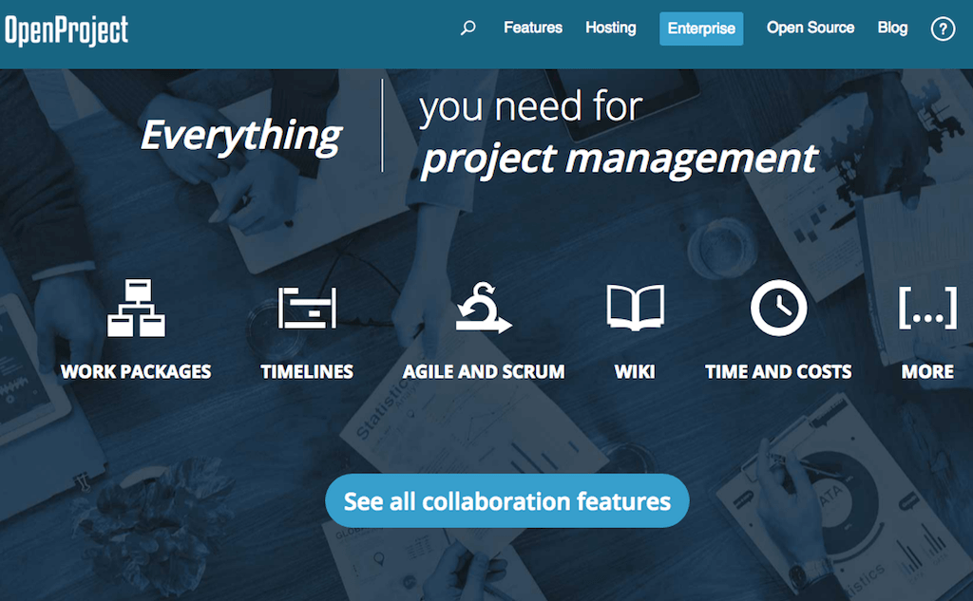Follow the TIMELINES text label
The height and width of the screenshot is (601, 973).
(307, 372)
